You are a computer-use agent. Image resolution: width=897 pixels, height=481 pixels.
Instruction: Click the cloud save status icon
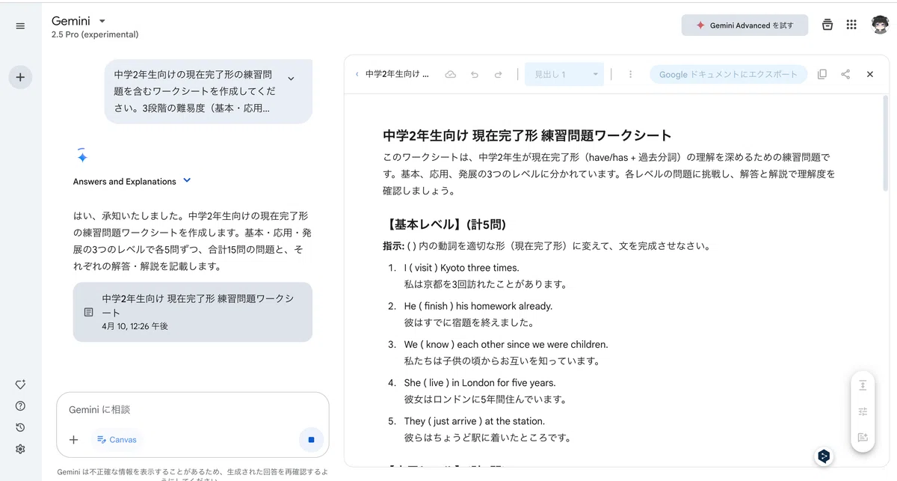coord(450,75)
